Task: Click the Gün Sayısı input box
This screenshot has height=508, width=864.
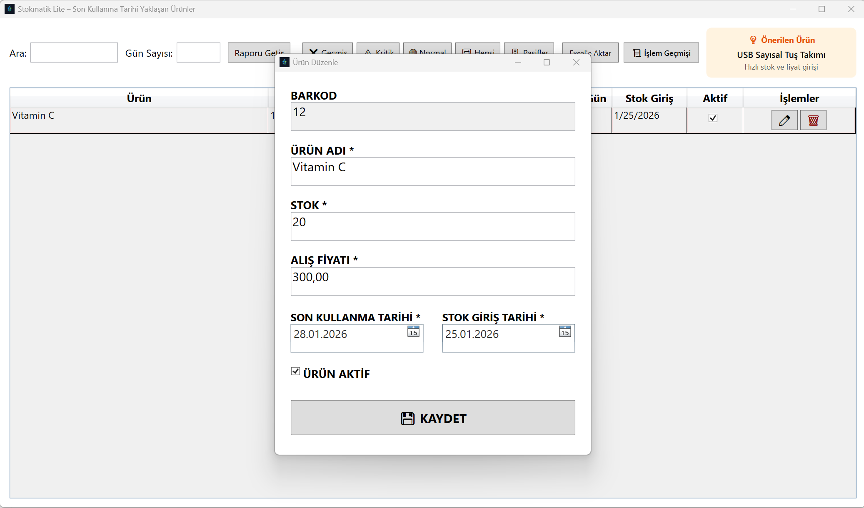Action: point(198,53)
